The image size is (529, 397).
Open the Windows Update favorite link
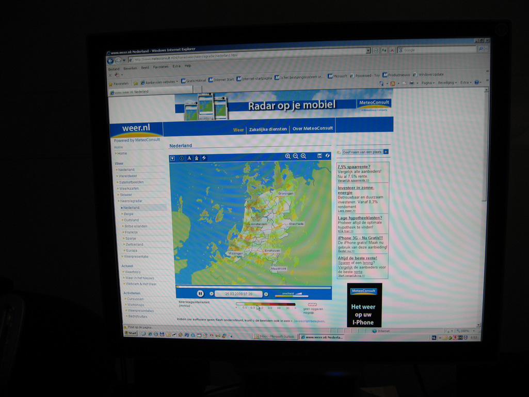428,74
